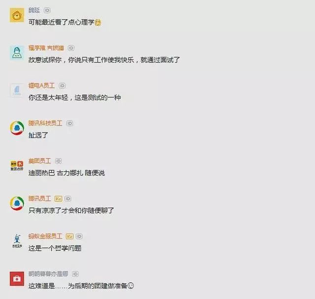Click the ID badge on the last comment
Viewport: 315px width, 299px height.
[x=75, y=274]
